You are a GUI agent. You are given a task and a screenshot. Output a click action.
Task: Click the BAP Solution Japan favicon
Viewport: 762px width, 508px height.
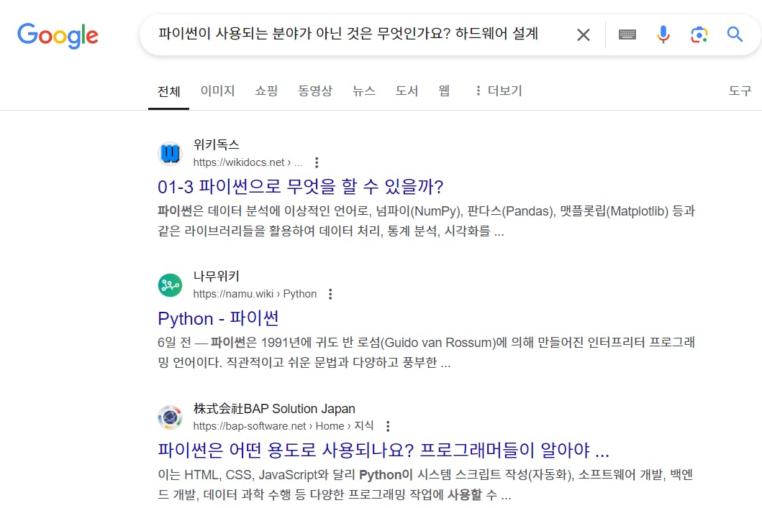(170, 417)
